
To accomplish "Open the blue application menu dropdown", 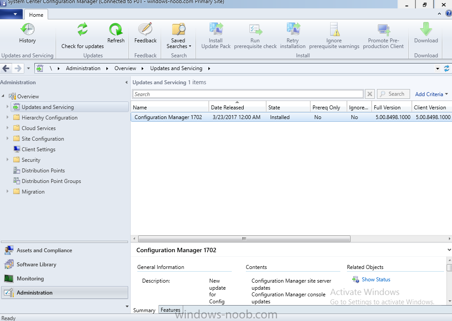I will (x=12, y=14).
